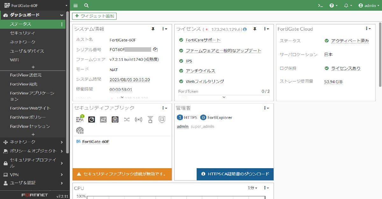
Task: Open システム情報 widget options menu
Action: (x=165, y=29)
